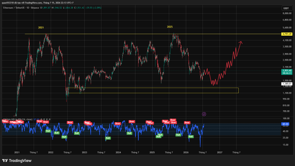Open the USDT currency selector
This screenshot has width=295, height=166.
click(286, 8)
